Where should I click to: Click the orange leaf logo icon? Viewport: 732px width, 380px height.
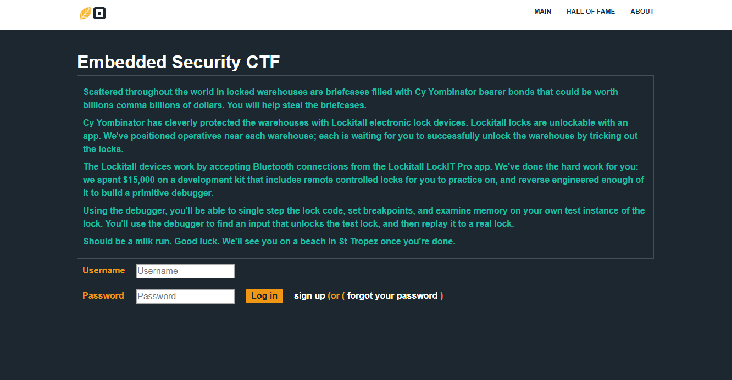click(86, 13)
